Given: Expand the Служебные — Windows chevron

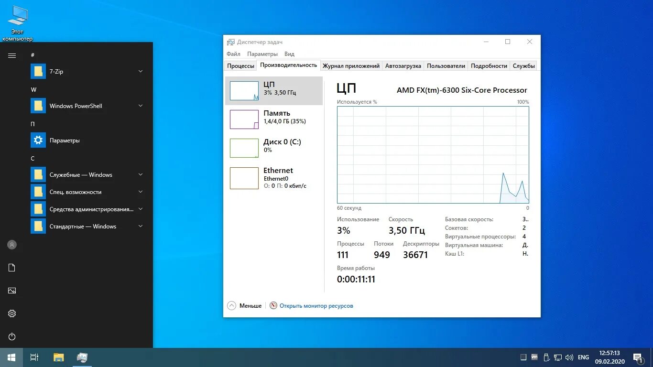Looking at the screenshot, I should pos(141,174).
